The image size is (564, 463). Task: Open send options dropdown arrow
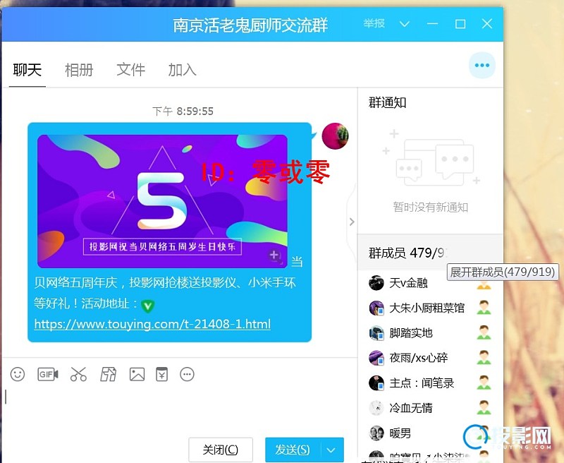[331, 450]
